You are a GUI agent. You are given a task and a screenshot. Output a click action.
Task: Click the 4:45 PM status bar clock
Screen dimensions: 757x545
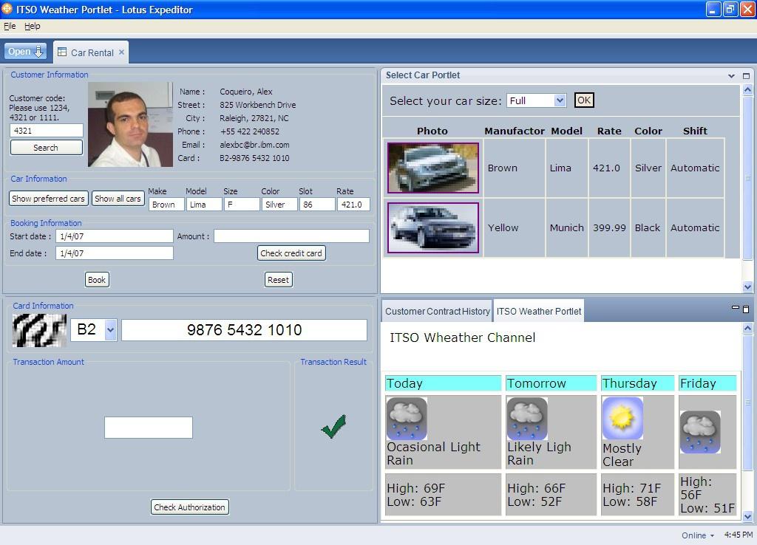(x=739, y=535)
